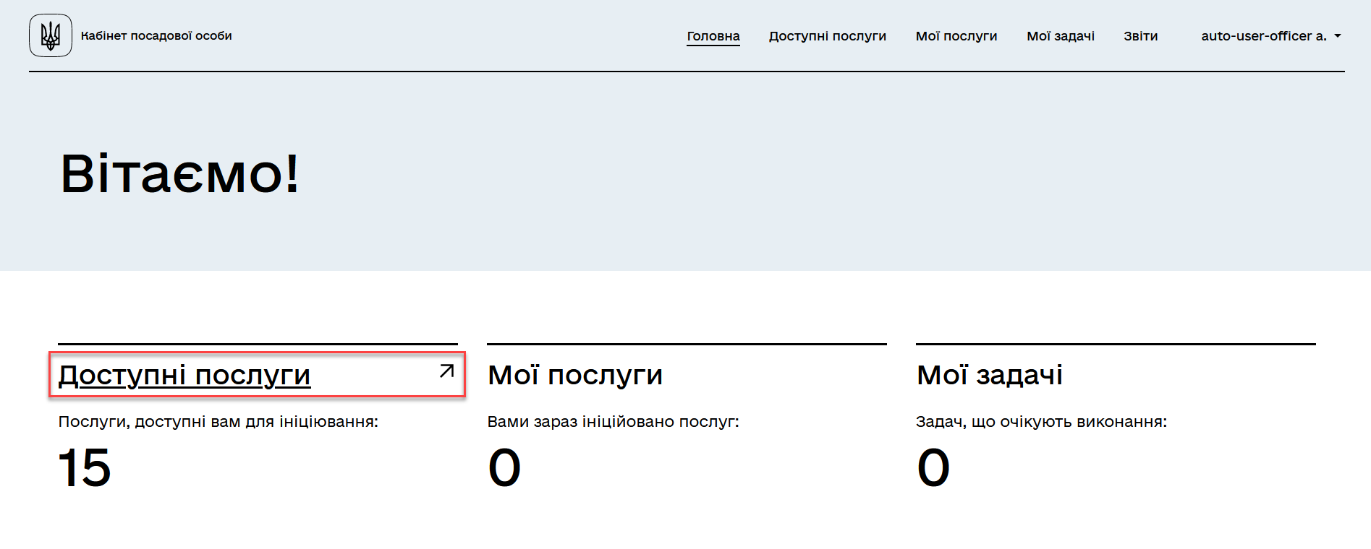
Task: Open the auto-user-officer a. user name menu
Action: [1263, 36]
